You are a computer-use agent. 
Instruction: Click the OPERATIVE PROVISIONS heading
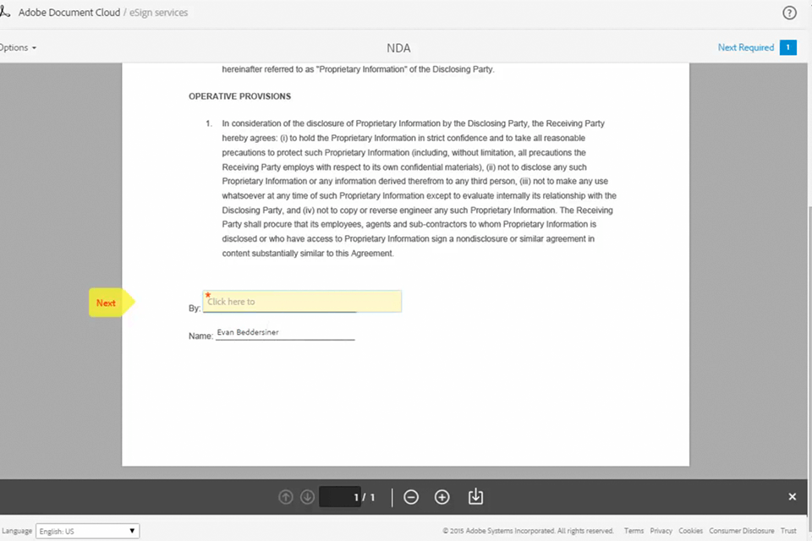point(239,96)
